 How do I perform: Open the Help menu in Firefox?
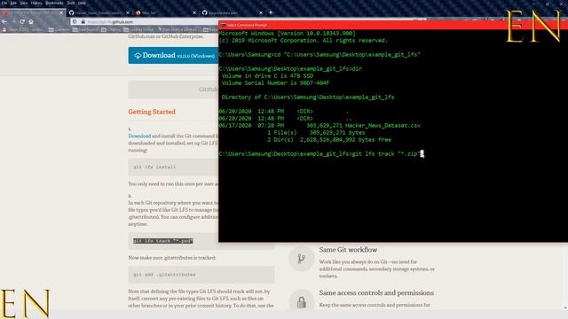[x=83, y=3]
